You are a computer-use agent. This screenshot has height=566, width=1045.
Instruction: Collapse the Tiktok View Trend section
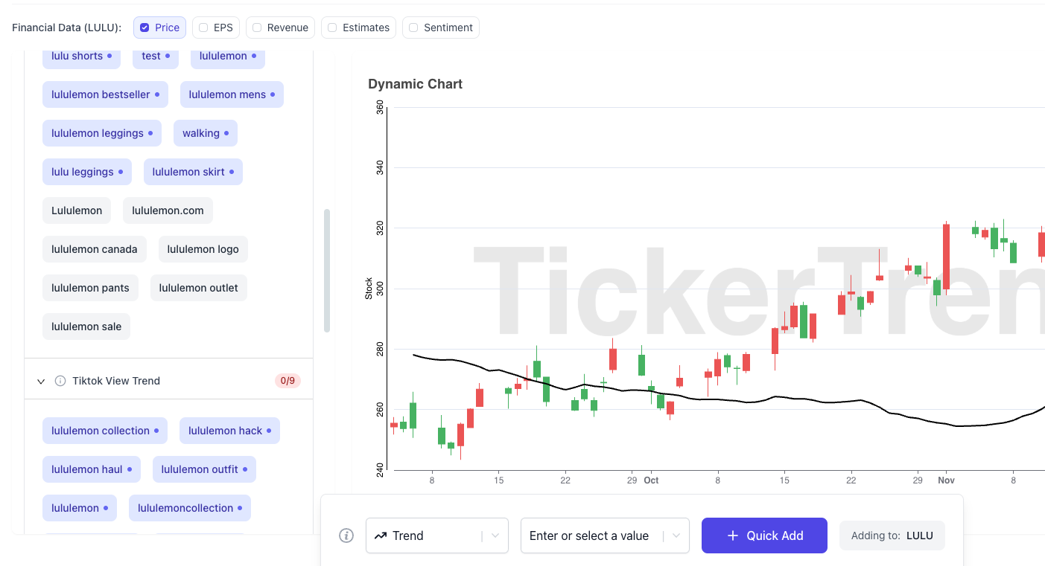pos(41,381)
